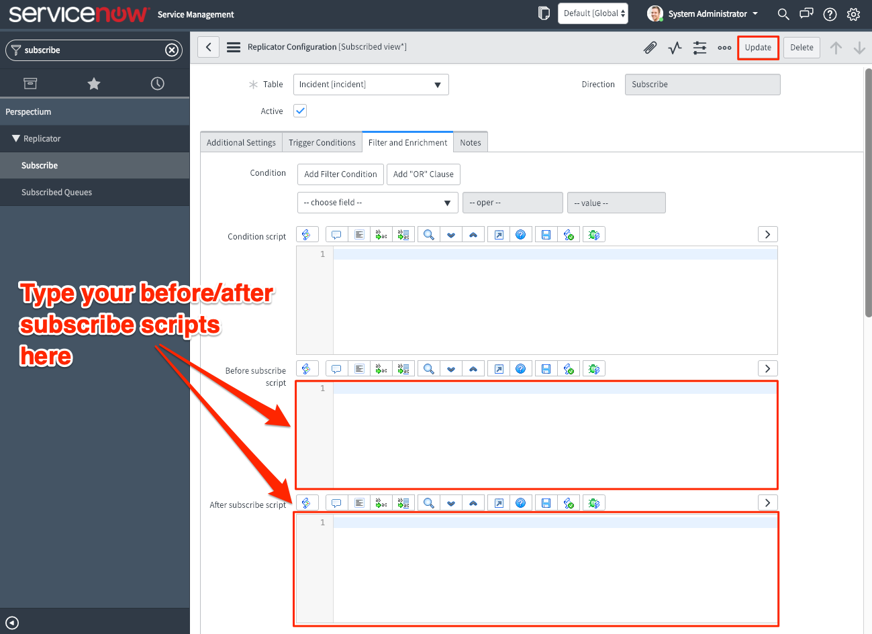Click the syntax check icon in After subscribe script toolbar
The width and height of the screenshot is (872, 634).
(569, 503)
